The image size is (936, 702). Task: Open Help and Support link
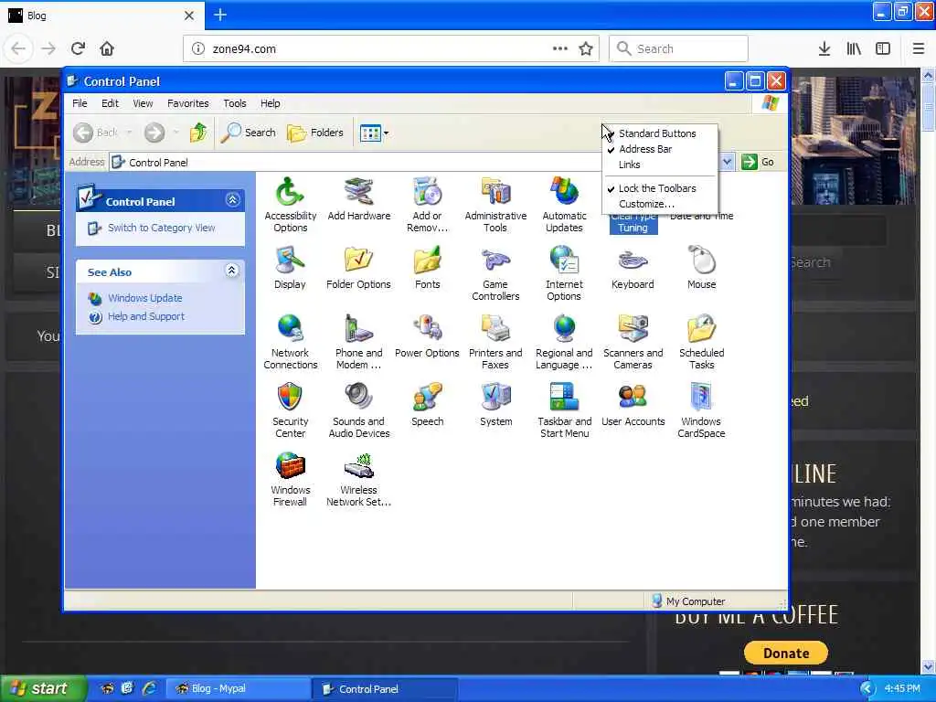[x=146, y=316]
